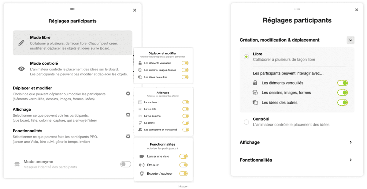Toggle La vue liste display switch

point(186,109)
